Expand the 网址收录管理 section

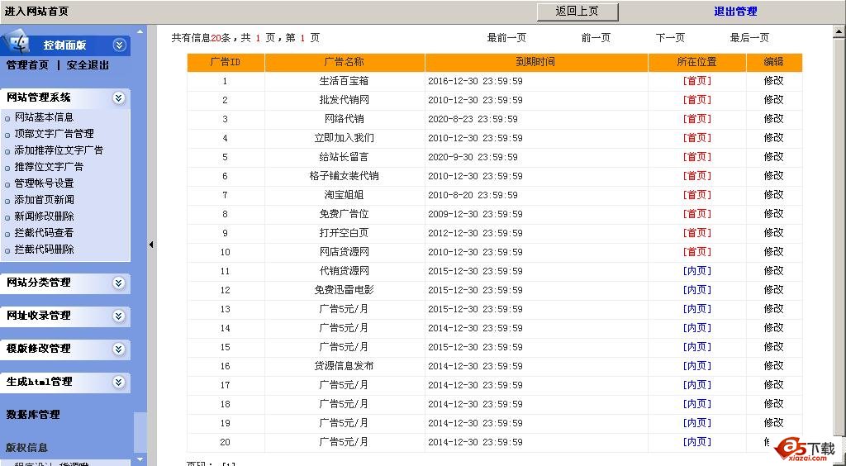[119, 316]
